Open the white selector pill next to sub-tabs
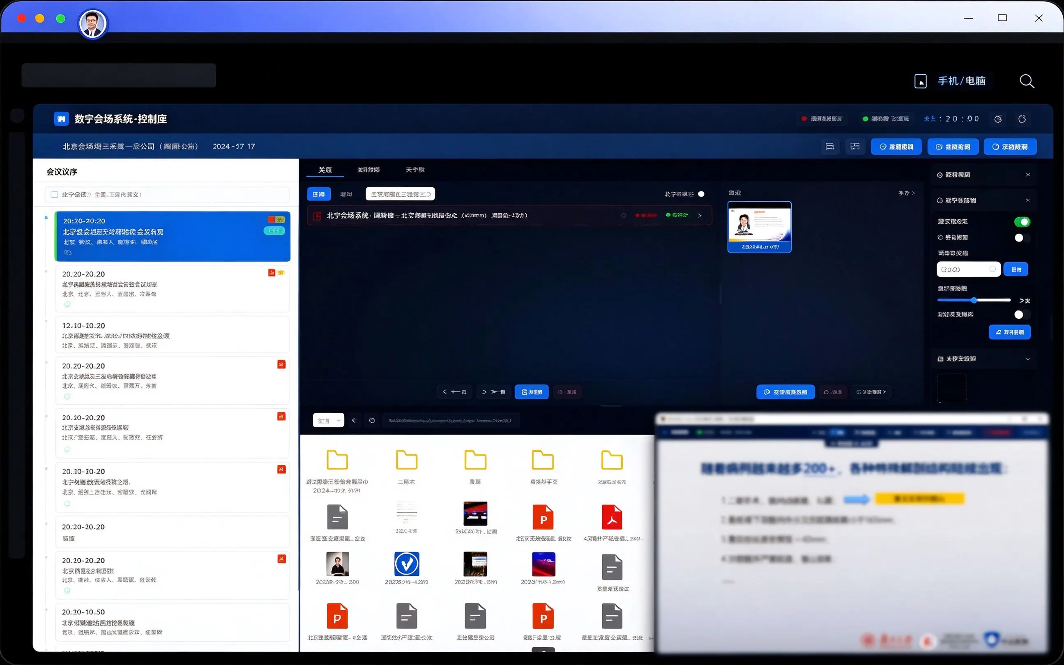1064x665 pixels. coord(400,194)
